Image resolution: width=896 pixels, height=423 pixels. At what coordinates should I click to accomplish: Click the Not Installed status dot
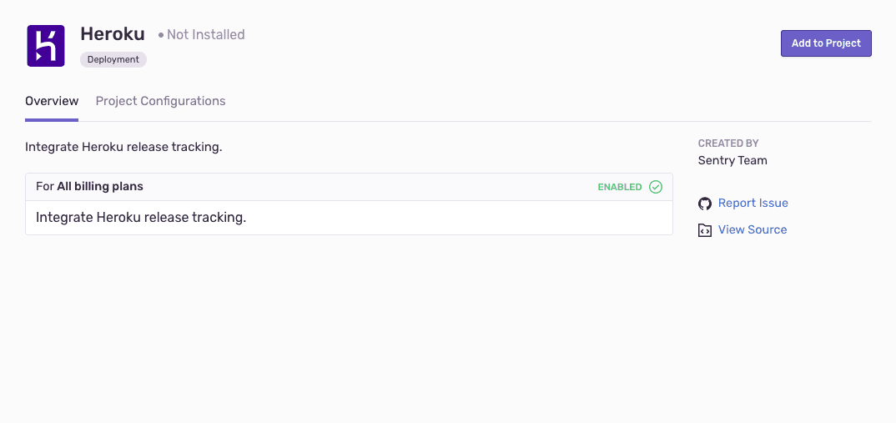tap(161, 35)
